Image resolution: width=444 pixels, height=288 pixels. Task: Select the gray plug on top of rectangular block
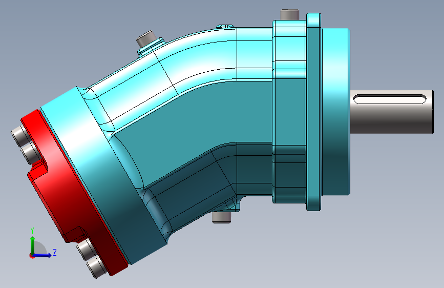point(289,15)
